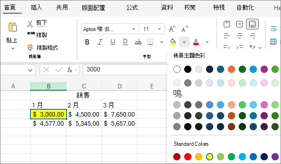Decrease font size with the smaller A
Viewport: 281px width, 164px height.
(185, 29)
